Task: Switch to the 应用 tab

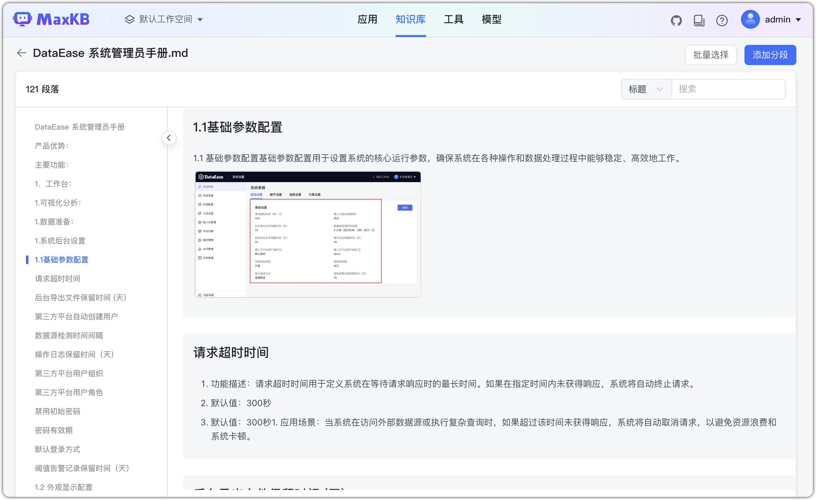Action: (367, 19)
